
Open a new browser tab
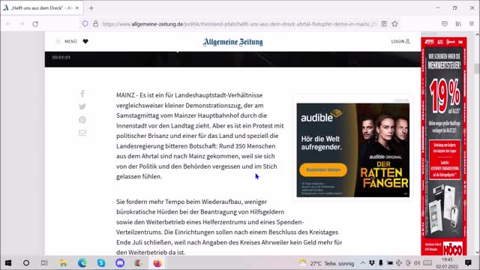(x=91, y=8)
